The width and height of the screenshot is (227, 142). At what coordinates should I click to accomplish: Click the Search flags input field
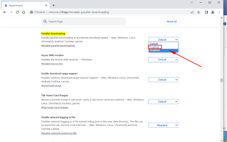click(x=85, y=21)
